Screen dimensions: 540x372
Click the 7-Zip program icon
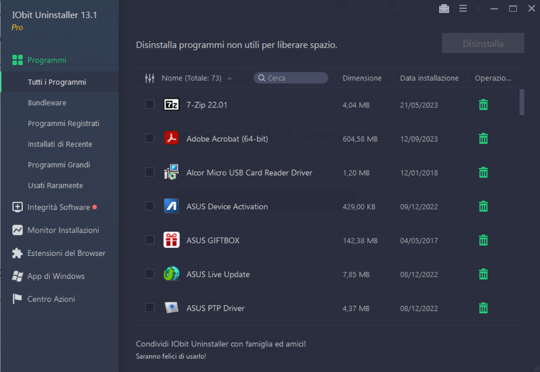click(x=171, y=104)
